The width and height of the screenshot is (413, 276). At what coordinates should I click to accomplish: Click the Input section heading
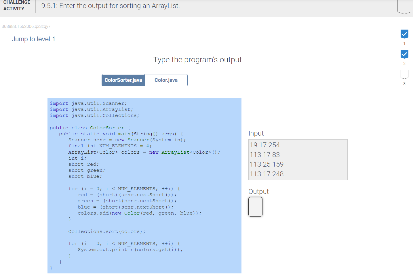pyautogui.click(x=256, y=133)
